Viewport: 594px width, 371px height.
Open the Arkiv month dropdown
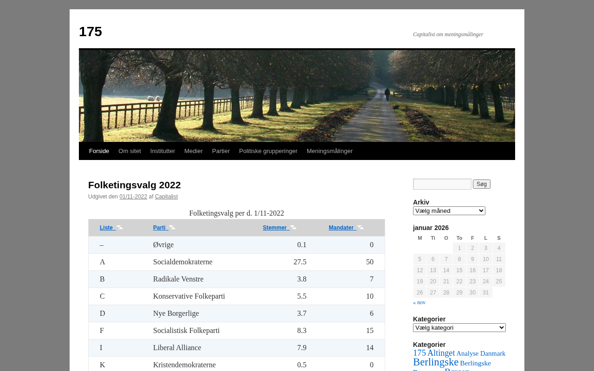pyautogui.click(x=449, y=211)
